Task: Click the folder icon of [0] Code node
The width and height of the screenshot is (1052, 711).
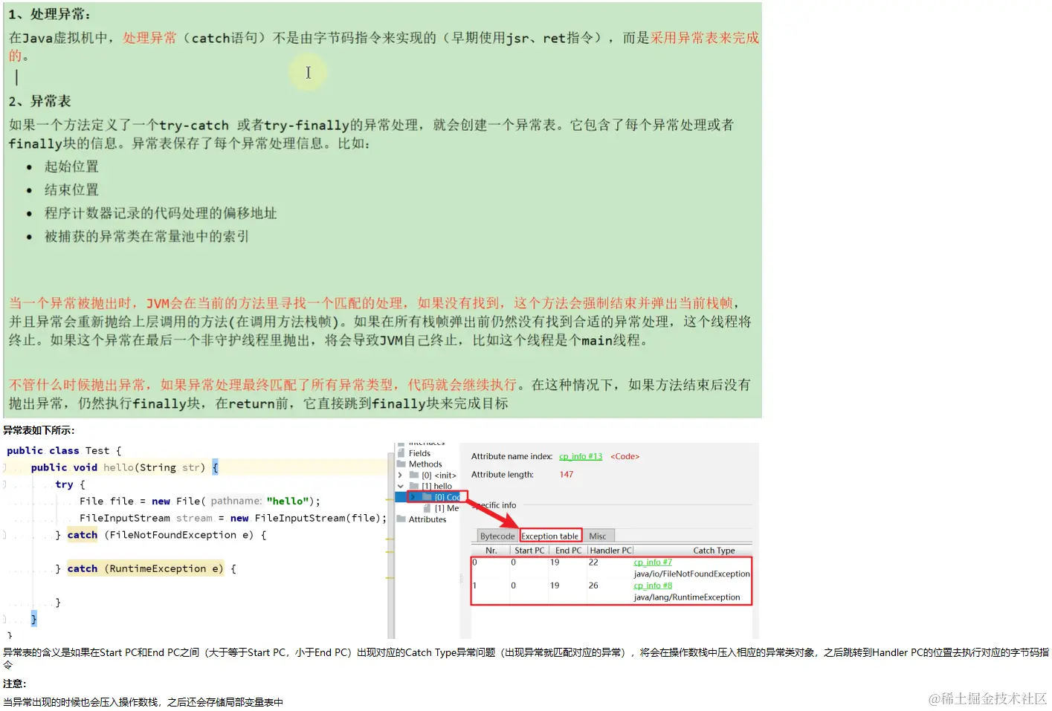Action: [427, 496]
